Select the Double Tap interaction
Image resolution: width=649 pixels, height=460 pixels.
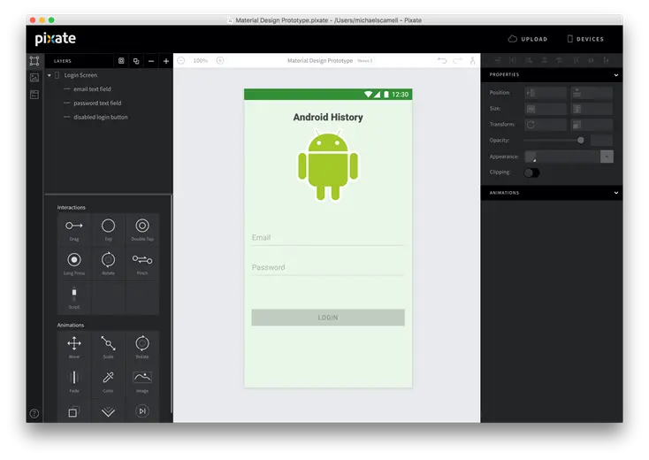coord(142,230)
